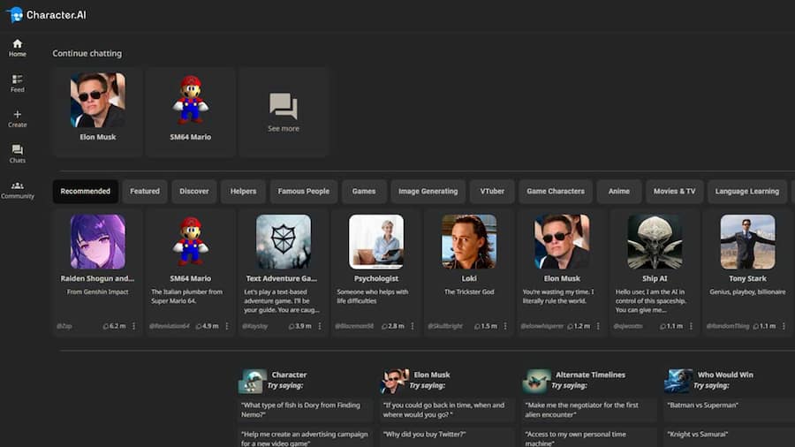Select the Featured tab
795x447 pixels.
point(145,192)
